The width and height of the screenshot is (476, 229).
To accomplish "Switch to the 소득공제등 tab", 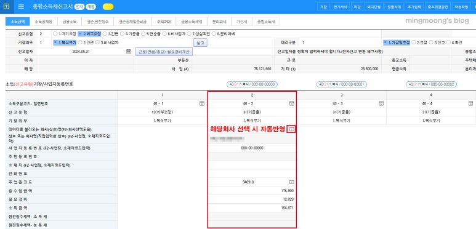I will (x=43, y=22).
